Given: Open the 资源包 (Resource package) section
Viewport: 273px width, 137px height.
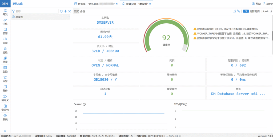Looking at the screenshot, I should (x=5, y=108).
